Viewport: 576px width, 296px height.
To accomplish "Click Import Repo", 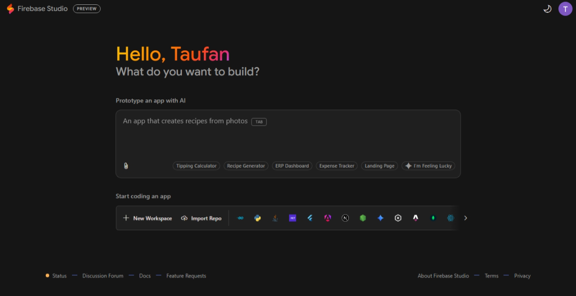I will click(x=201, y=218).
